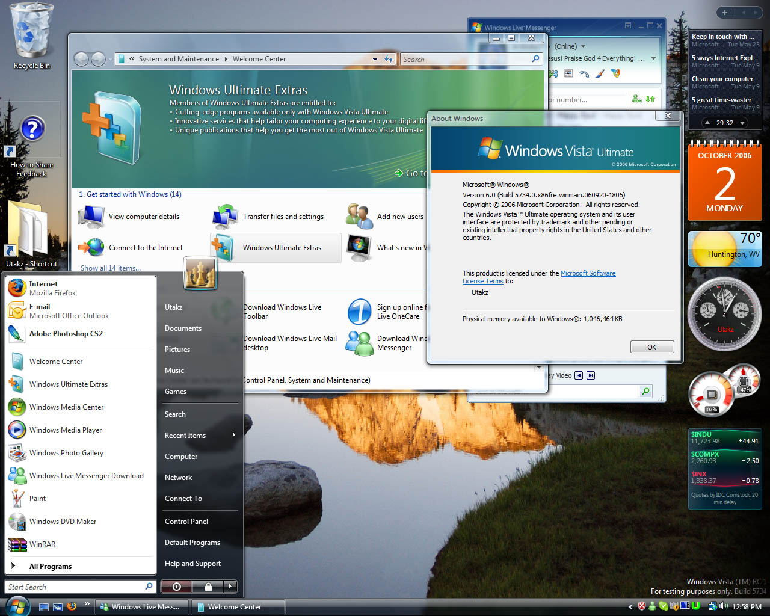770x616 pixels.
Task: Add a gadget with sidebar plus button
Action: pyautogui.click(x=725, y=13)
